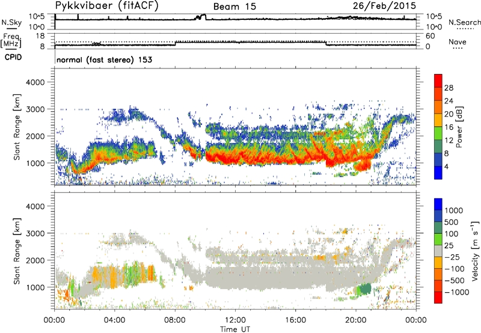Click the velocity panel Slant Range [km] label
The image size is (481, 333).
click(x=17, y=251)
